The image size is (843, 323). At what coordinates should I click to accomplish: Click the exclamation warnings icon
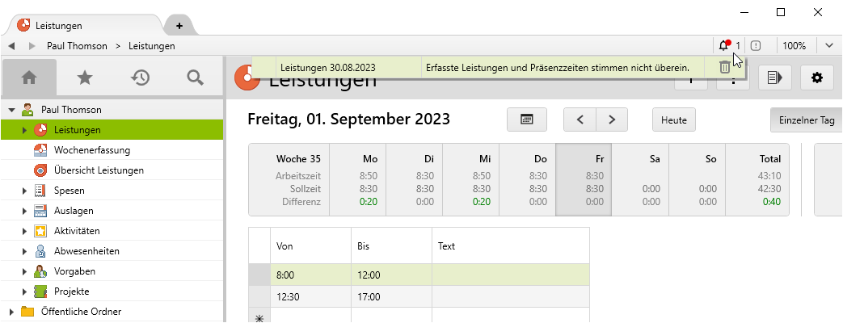(756, 46)
